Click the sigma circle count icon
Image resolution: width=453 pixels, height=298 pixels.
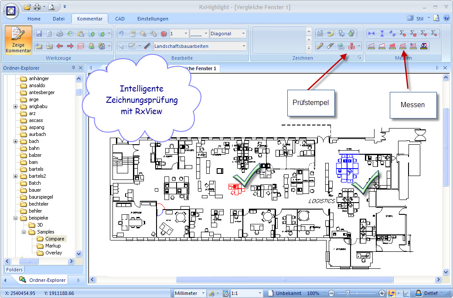coord(403,34)
